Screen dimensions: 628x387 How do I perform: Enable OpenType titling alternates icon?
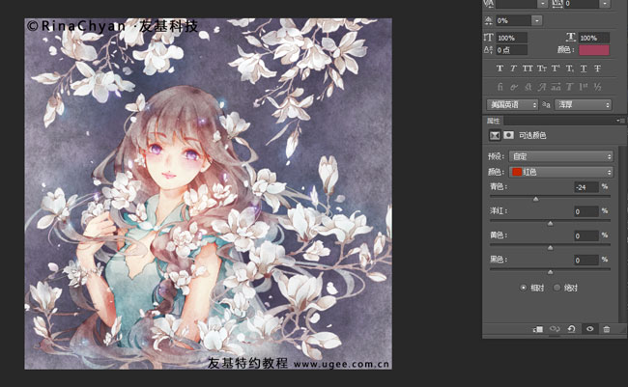569,87
